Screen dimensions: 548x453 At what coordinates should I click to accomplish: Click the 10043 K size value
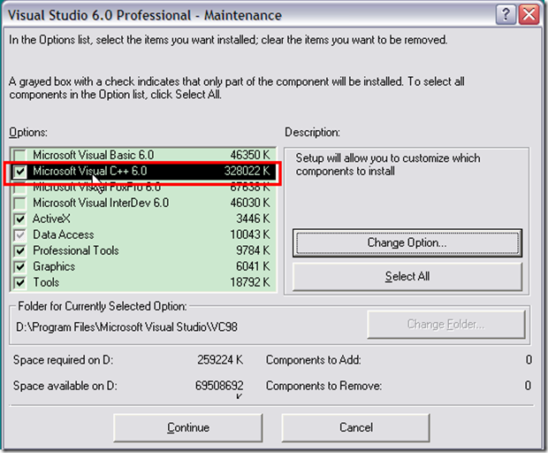click(249, 234)
